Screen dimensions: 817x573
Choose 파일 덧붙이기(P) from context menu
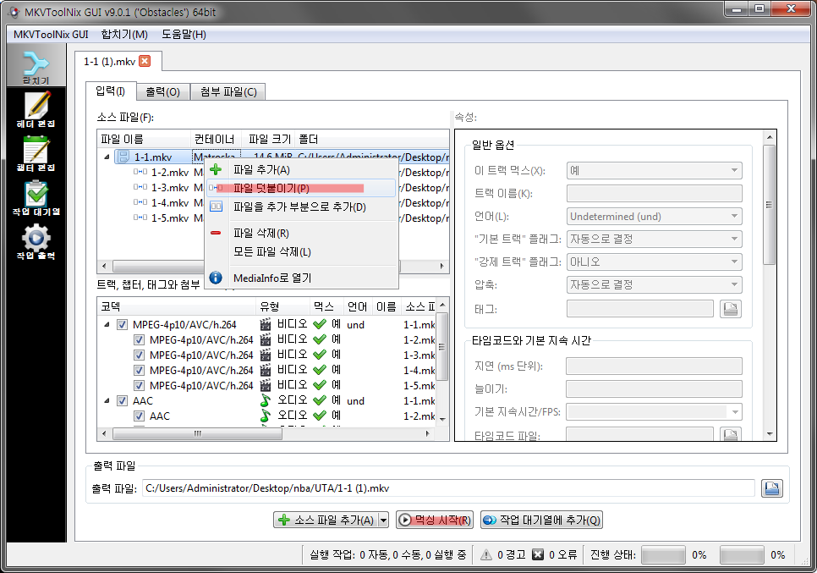[x=301, y=188]
